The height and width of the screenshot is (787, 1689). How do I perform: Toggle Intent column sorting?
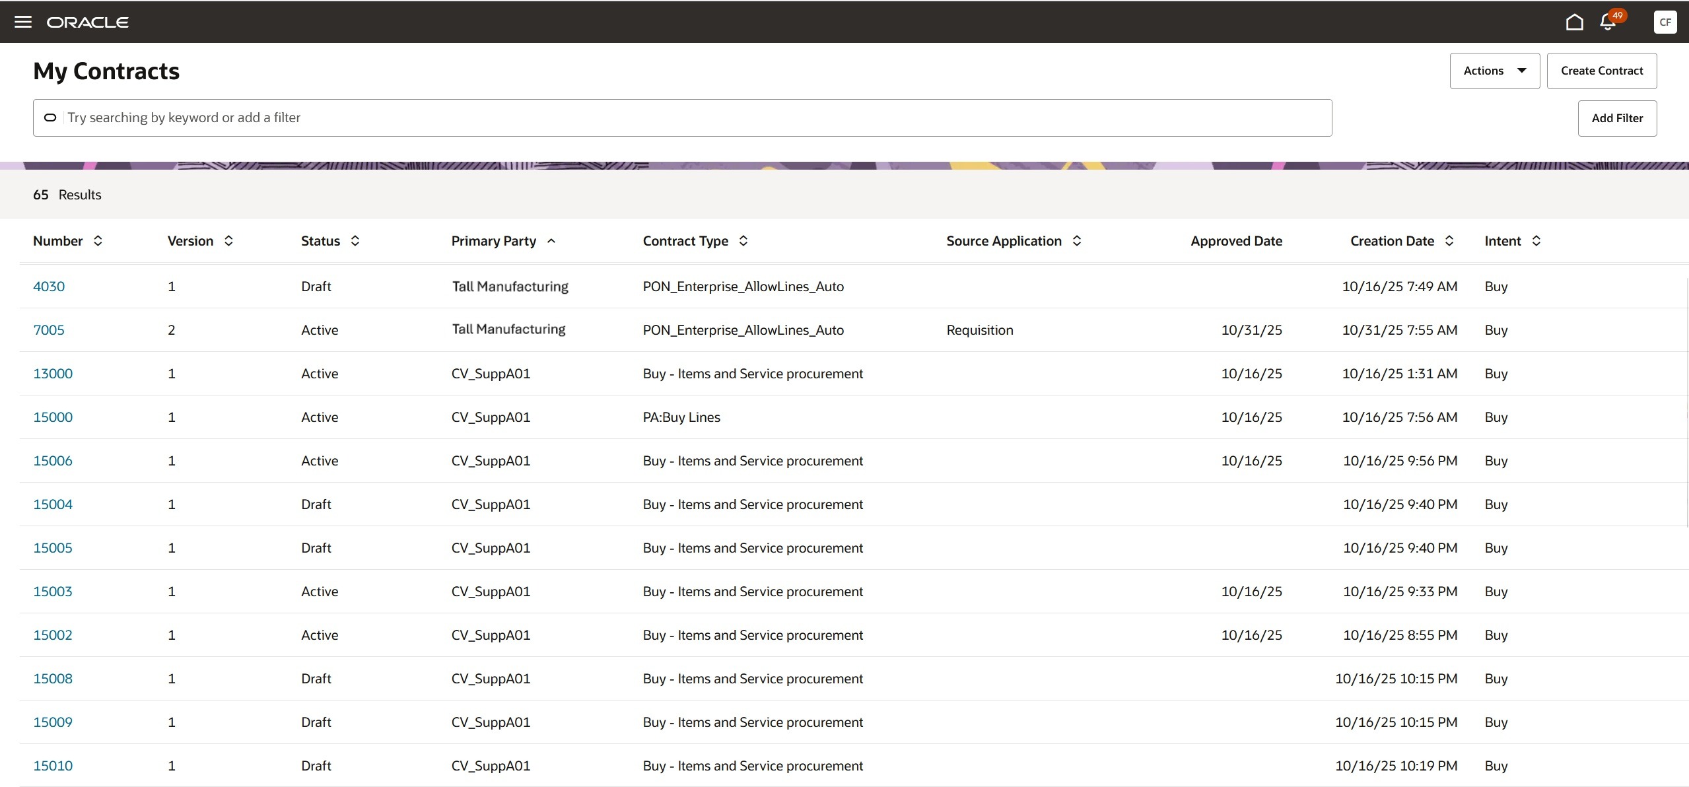[1536, 241]
